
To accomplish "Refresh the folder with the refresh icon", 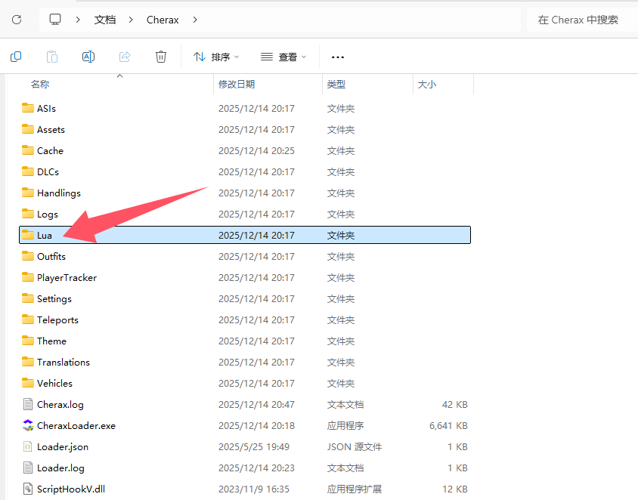I will coord(16,19).
